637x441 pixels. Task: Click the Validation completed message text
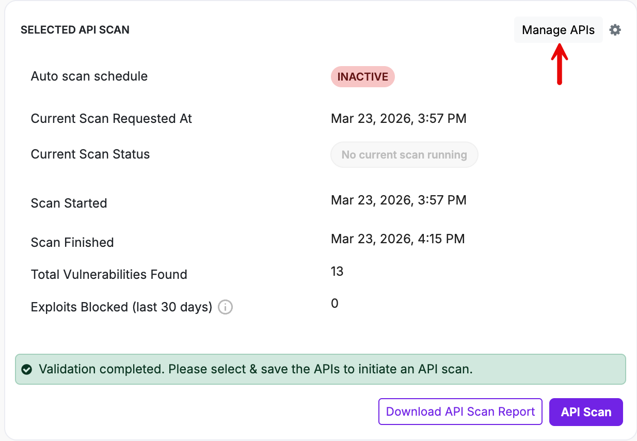click(x=256, y=369)
